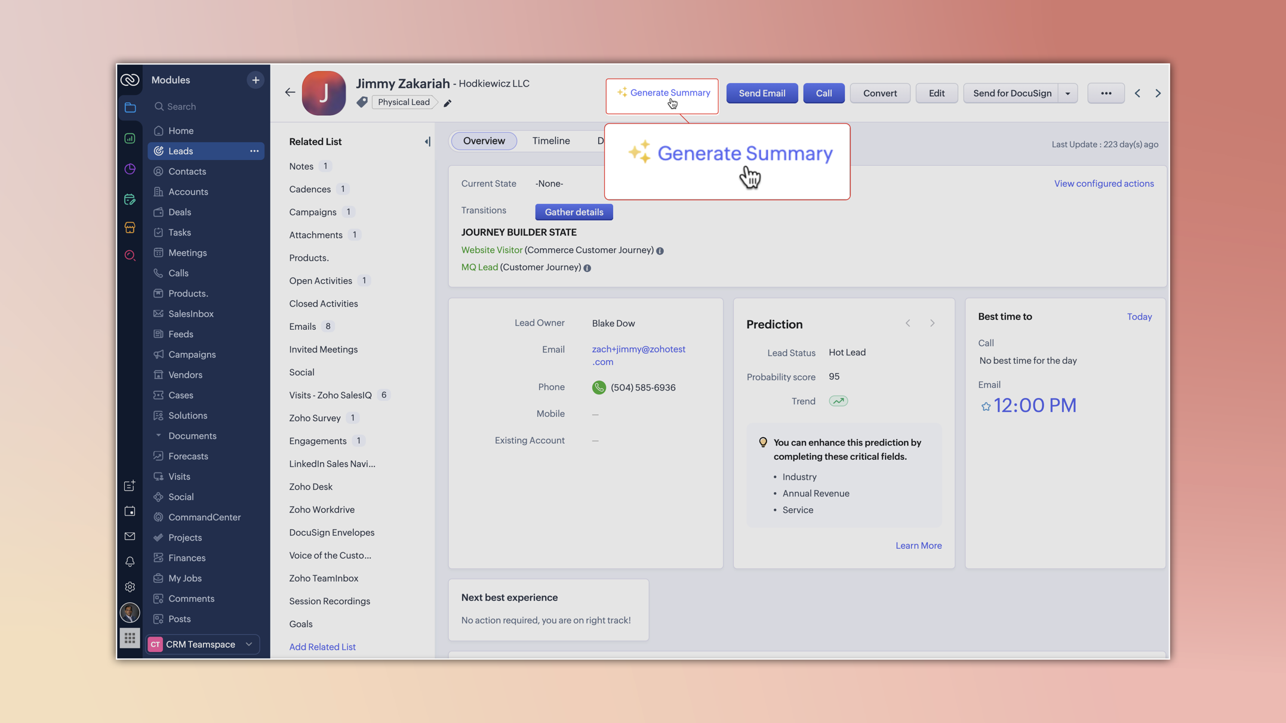
Task: Click the green phone call icon
Action: [x=599, y=388]
